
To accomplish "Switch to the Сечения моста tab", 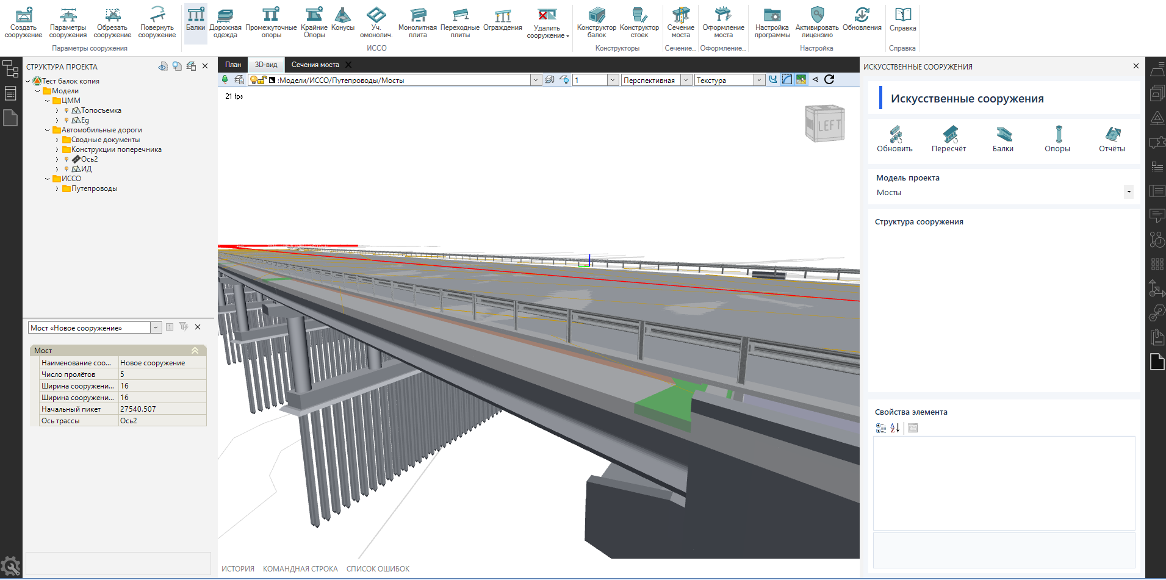I will click(315, 65).
